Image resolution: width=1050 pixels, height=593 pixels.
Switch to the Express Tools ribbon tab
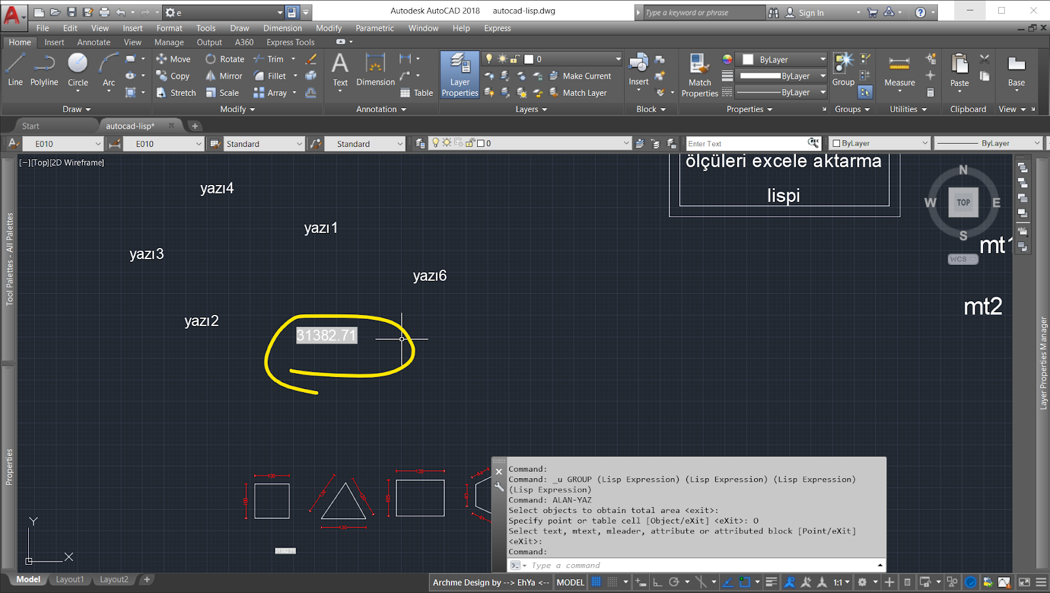point(291,42)
